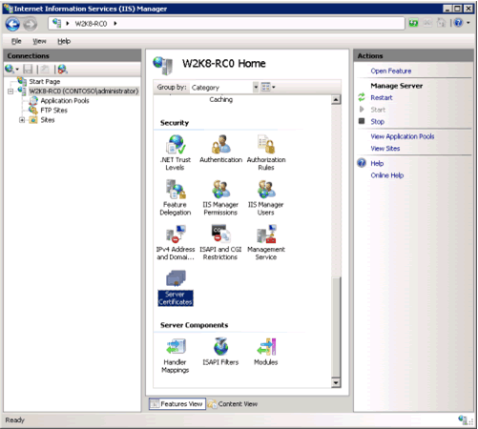The height and width of the screenshot is (429, 478).
Task: Open the create connection dropdown arrow
Action: coord(17,70)
